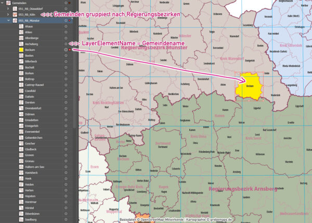Click the selection indicator on 055_RB_Münster row
Screen dimensions: 312x223
[x=70, y=20]
